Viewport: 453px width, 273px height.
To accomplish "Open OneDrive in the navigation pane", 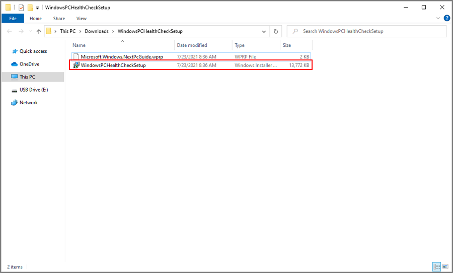I will (x=29, y=64).
